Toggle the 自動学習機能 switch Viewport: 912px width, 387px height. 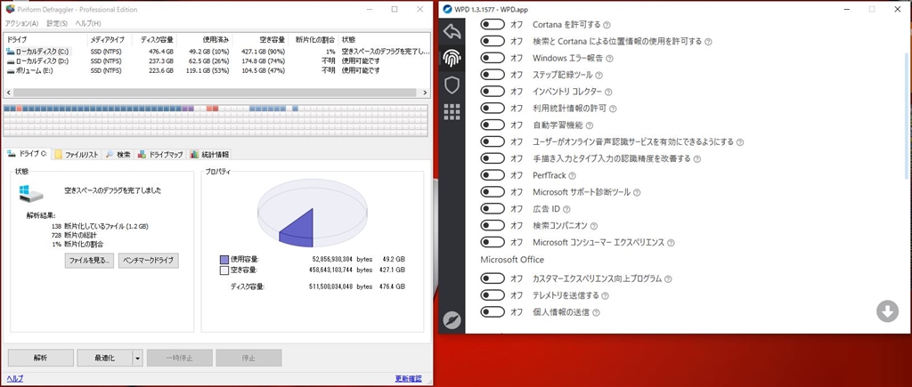click(493, 125)
